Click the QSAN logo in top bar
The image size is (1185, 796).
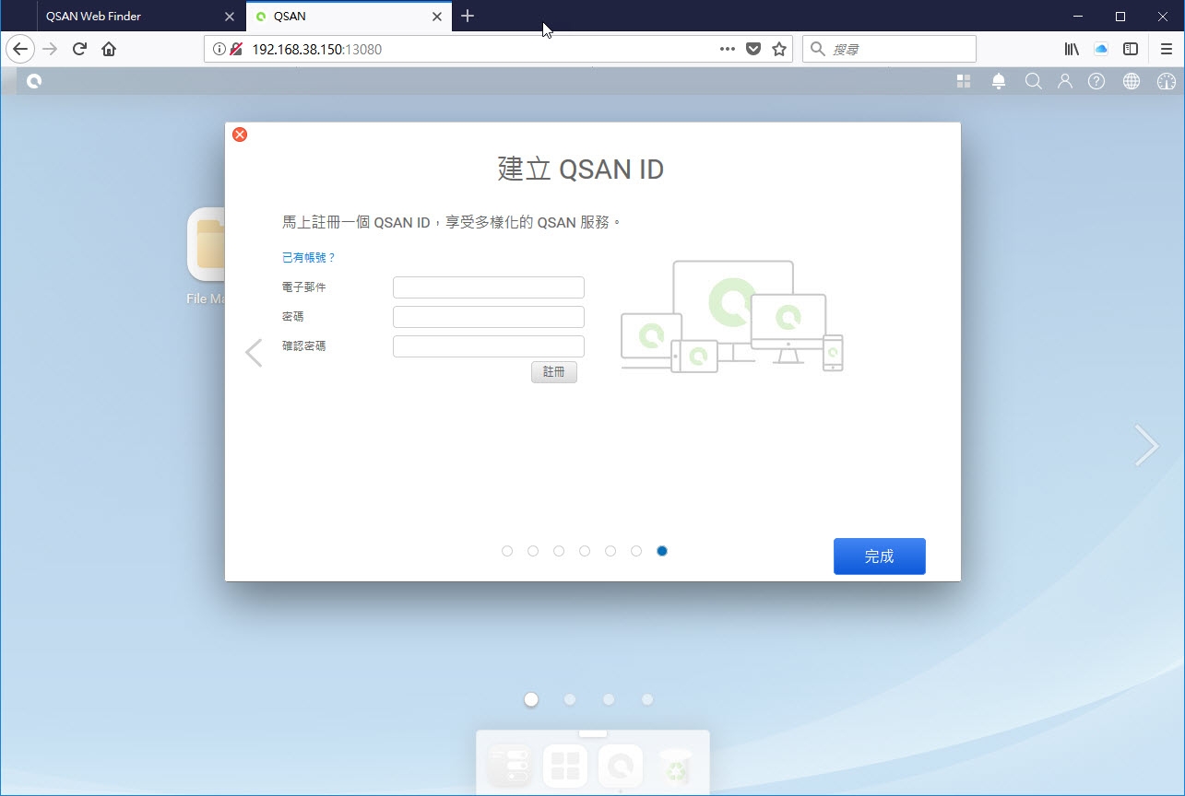click(34, 81)
